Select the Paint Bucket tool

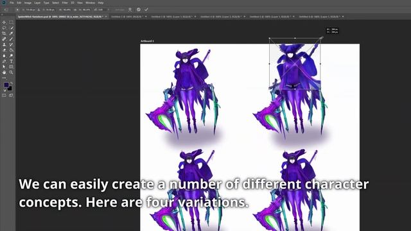pyautogui.click(x=12, y=50)
